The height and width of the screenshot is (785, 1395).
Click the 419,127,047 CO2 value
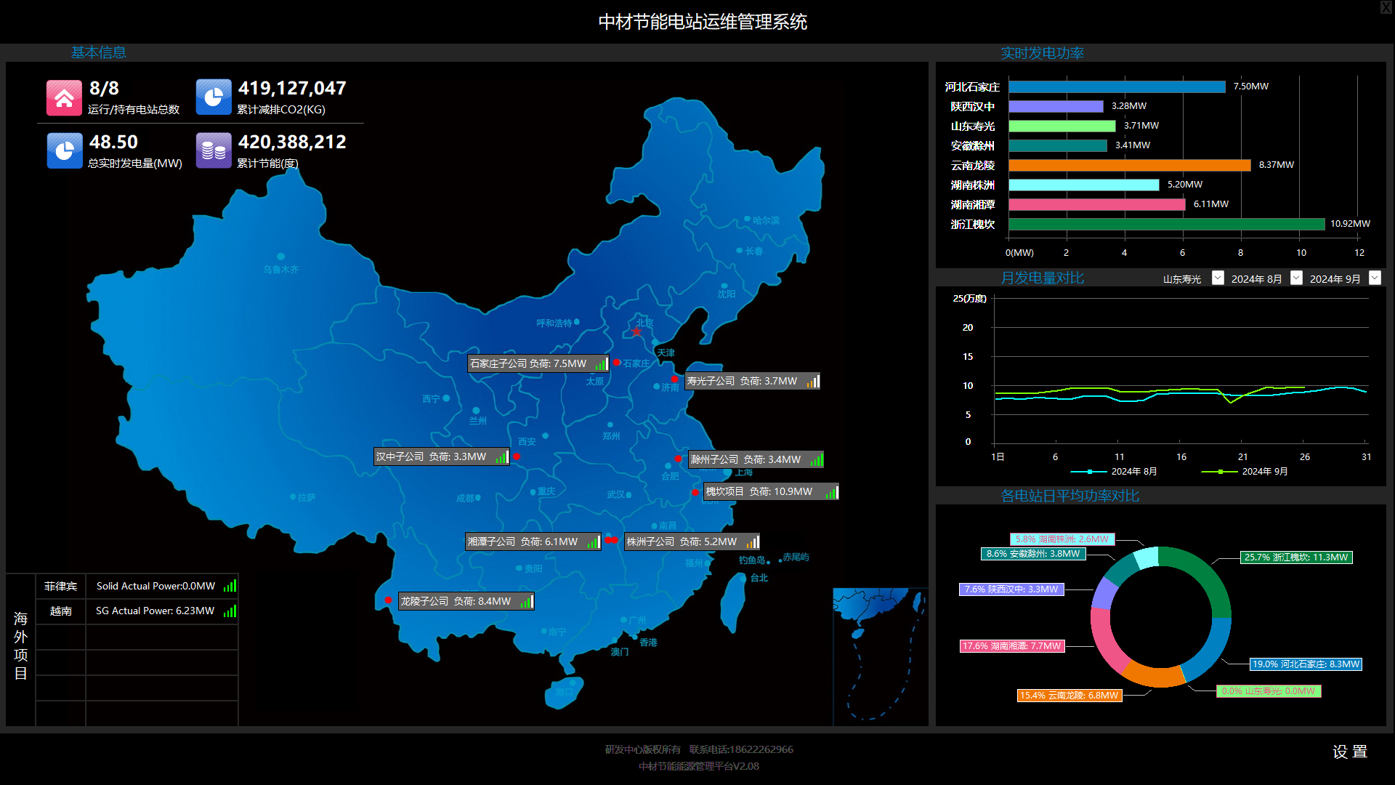coord(292,89)
